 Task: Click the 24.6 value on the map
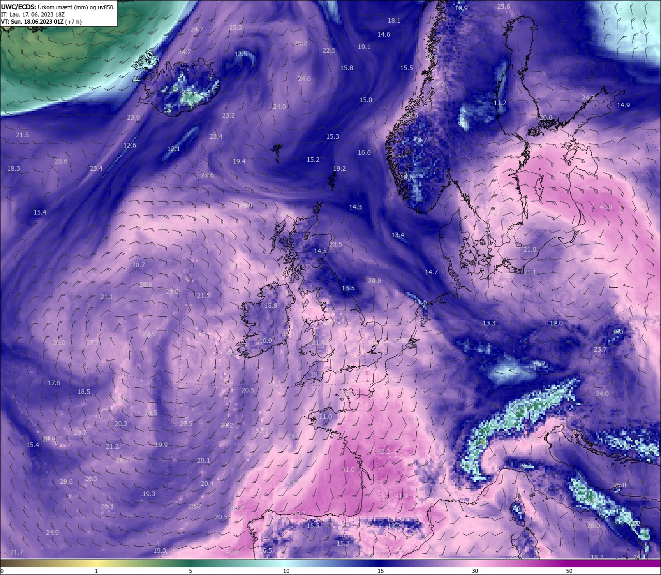point(304,79)
